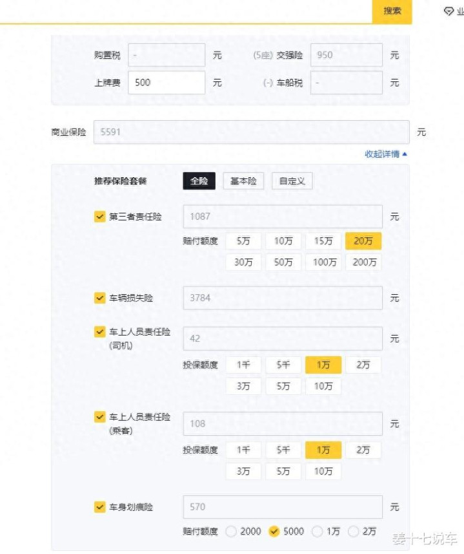
Task: Uncheck the 第三者责任险 checkbox
Action: 100,217
